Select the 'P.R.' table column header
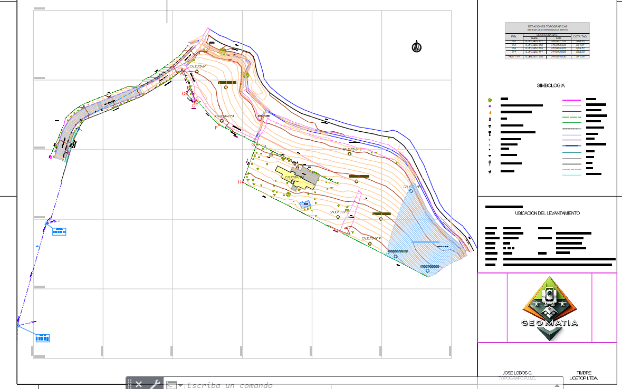622x389 pixels. tap(514, 36)
